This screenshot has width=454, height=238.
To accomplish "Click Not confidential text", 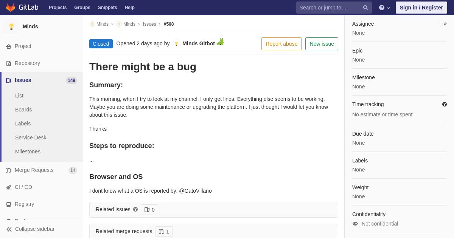I will 380,224.
